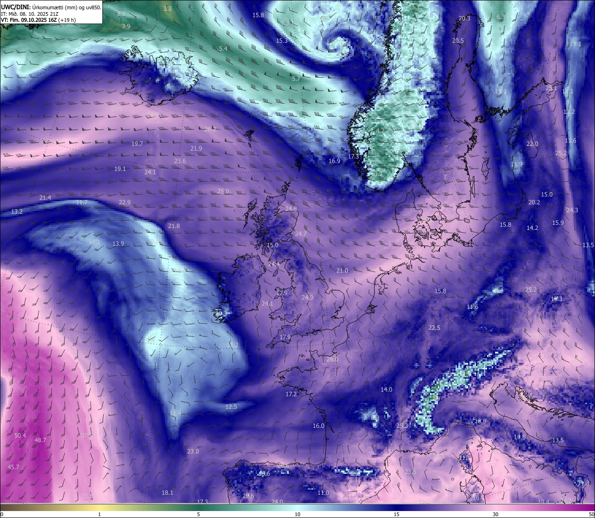The width and height of the screenshot is (595, 518).
Task: Click the map value 25.0
Action: (x=223, y=191)
